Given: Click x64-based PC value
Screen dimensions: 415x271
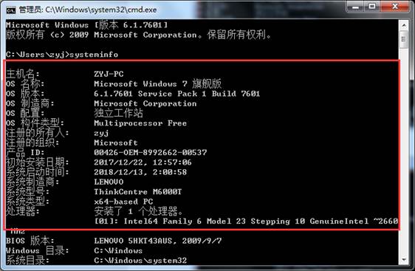Looking at the screenshot, I should (x=123, y=202).
